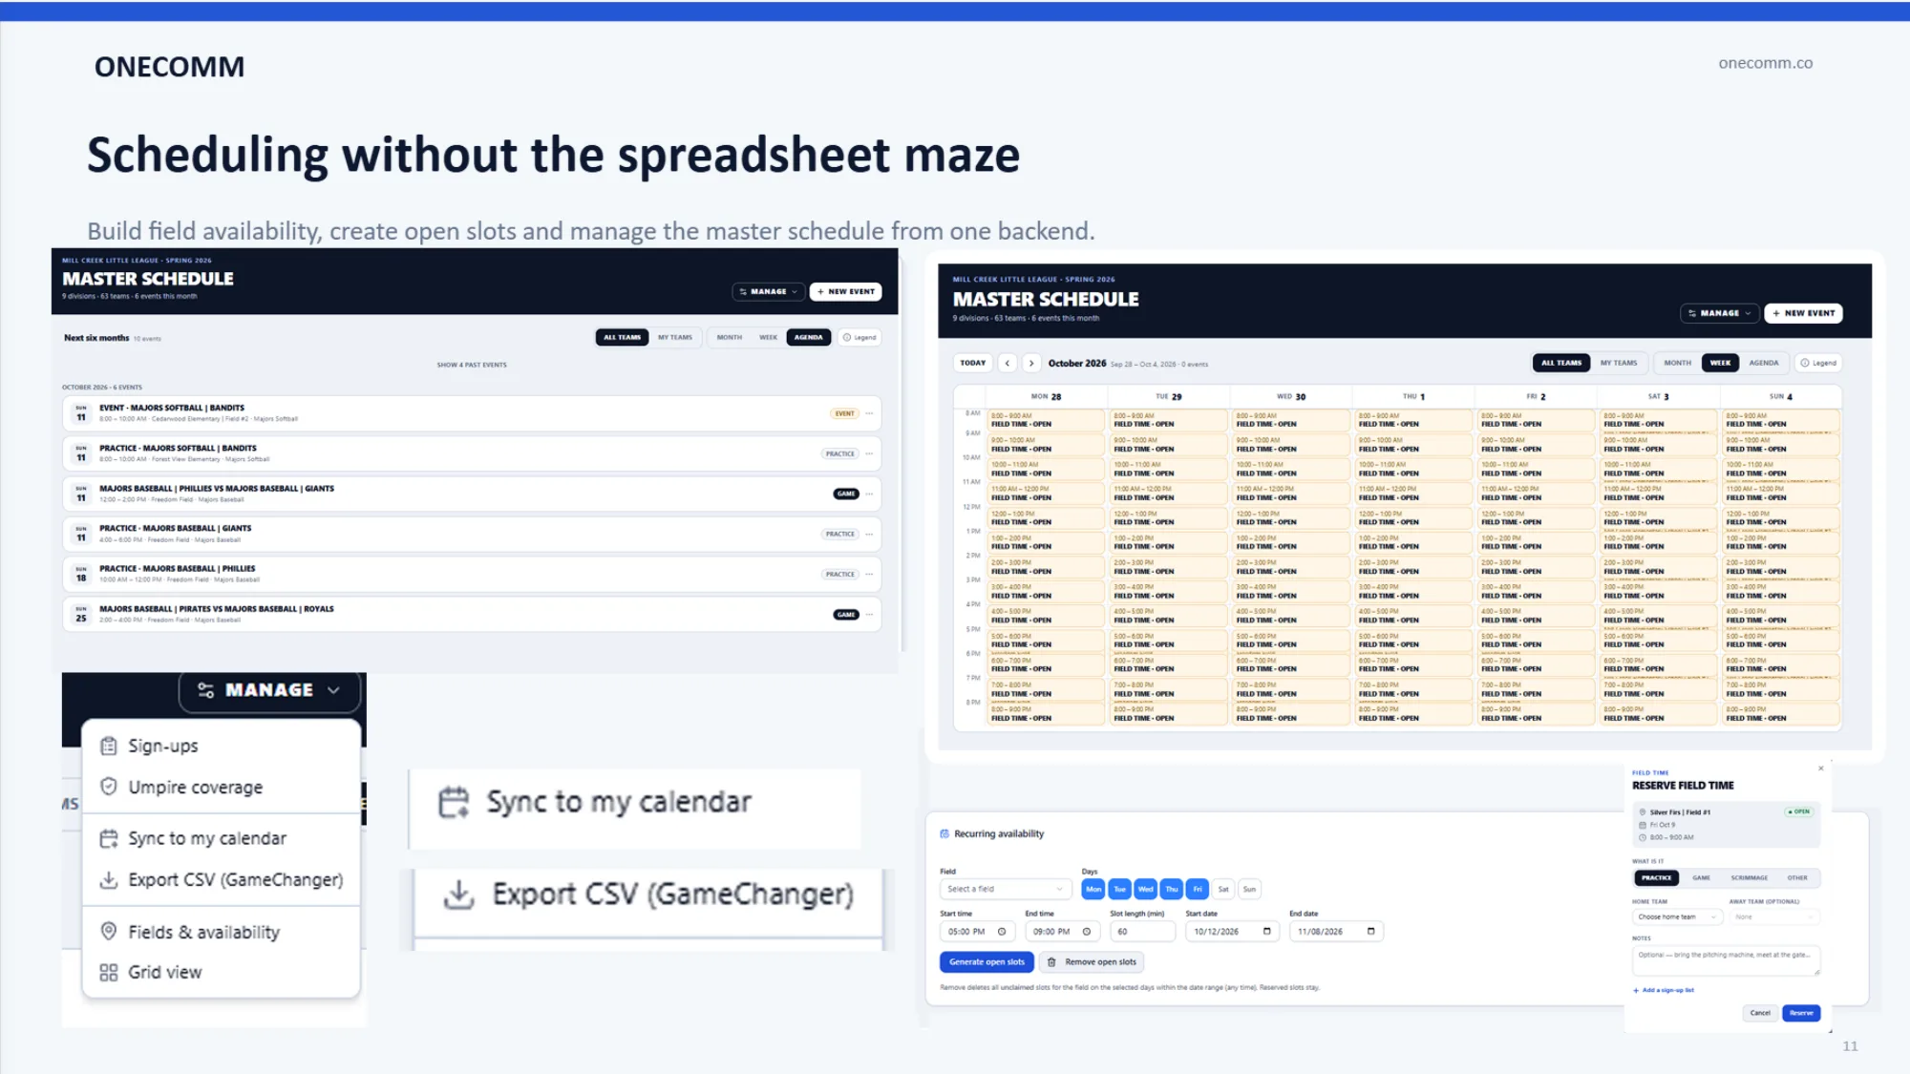Screen dimensions: 1910x1074
Task: Open the Select a field dropdown
Action: pos(1005,889)
